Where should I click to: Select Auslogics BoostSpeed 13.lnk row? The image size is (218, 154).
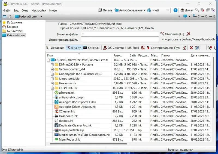[x=128, y=102]
